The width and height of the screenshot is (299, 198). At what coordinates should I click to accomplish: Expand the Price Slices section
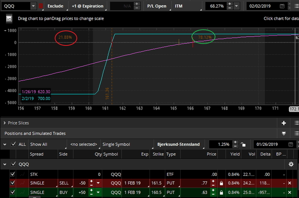point(5,123)
